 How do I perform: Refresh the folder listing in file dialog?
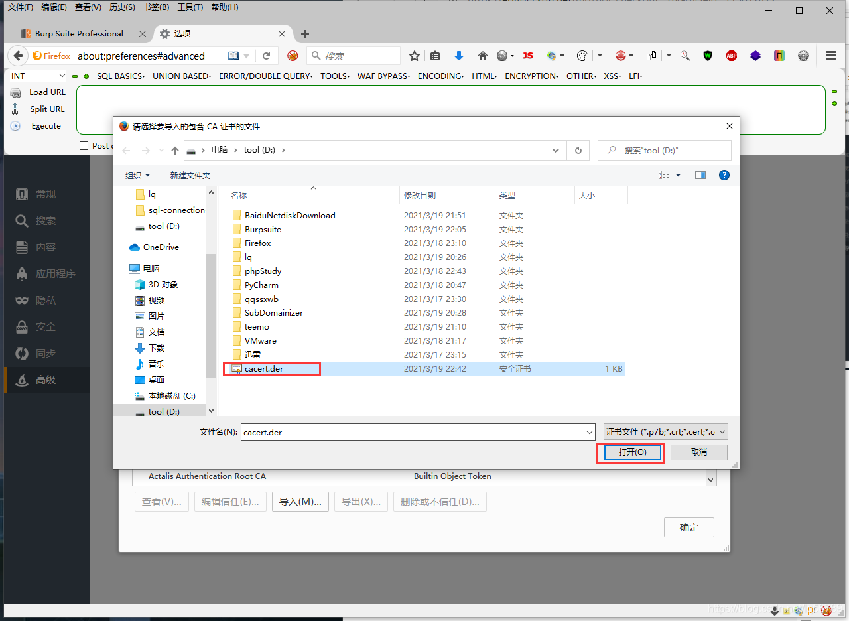578,151
